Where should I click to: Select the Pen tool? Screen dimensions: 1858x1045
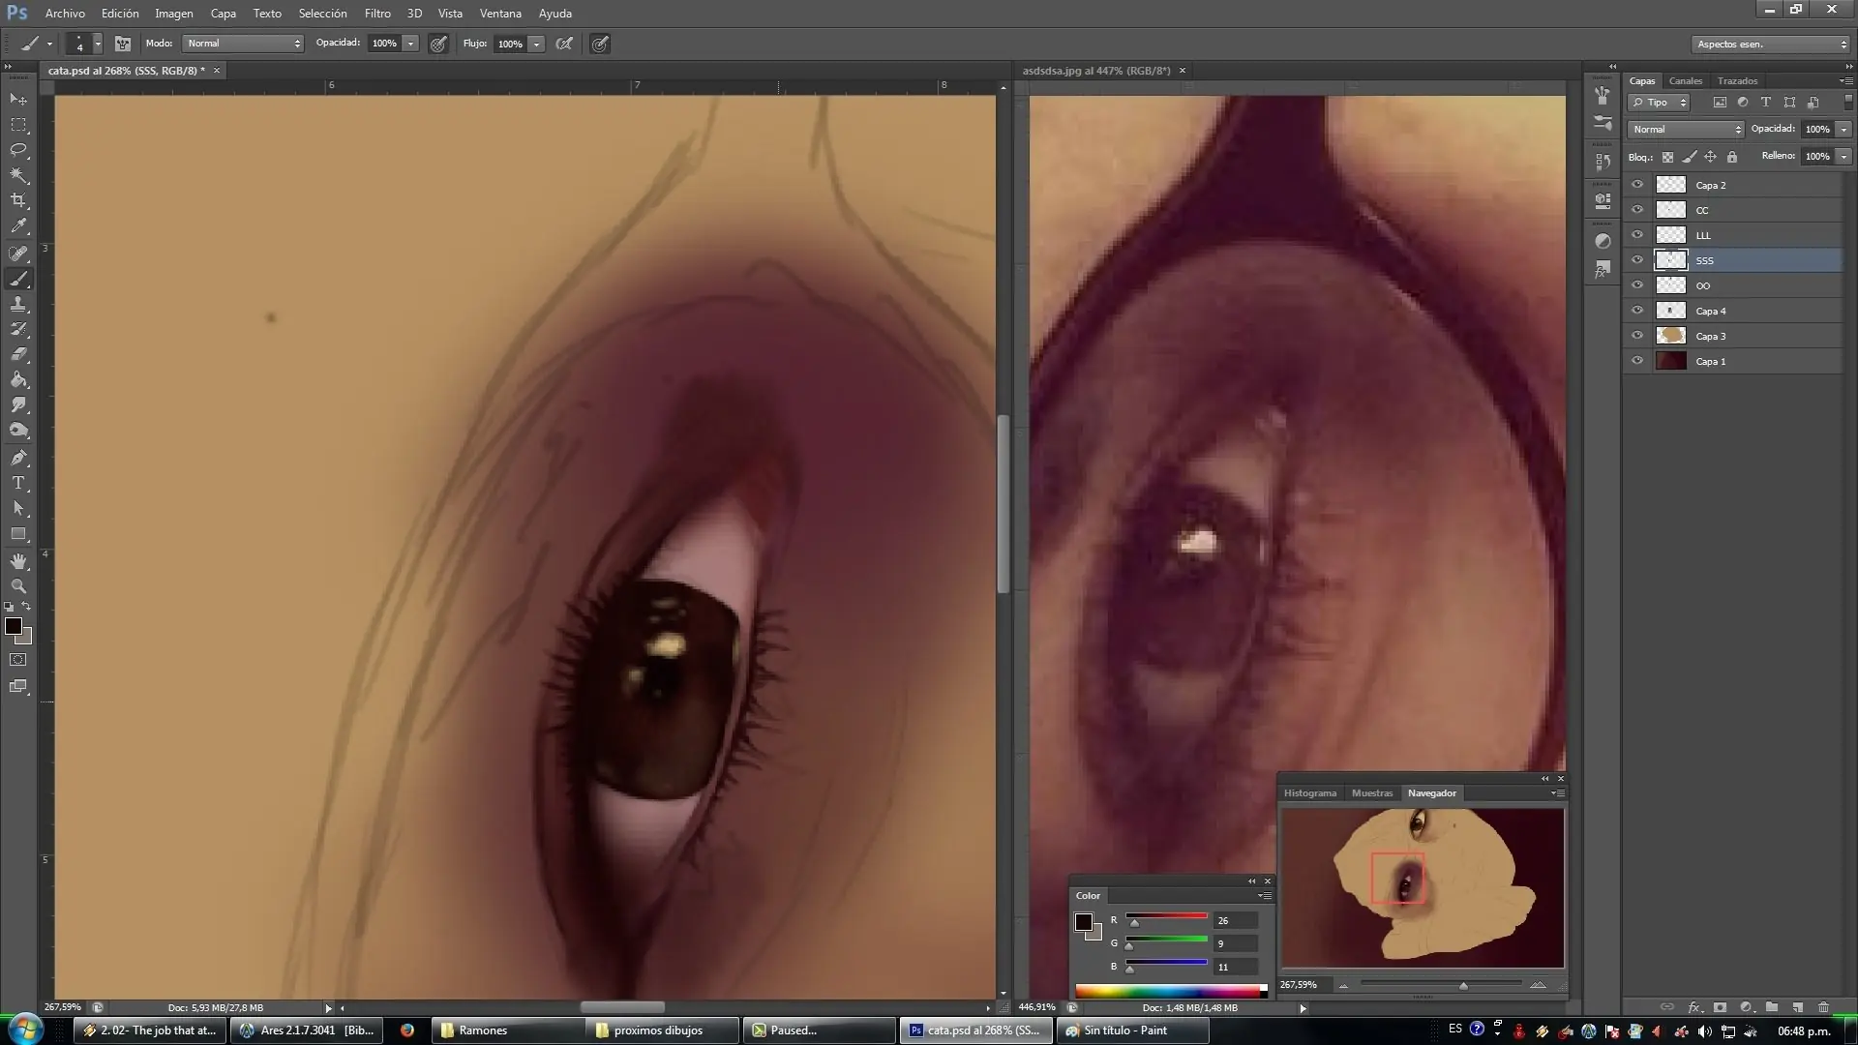18,458
